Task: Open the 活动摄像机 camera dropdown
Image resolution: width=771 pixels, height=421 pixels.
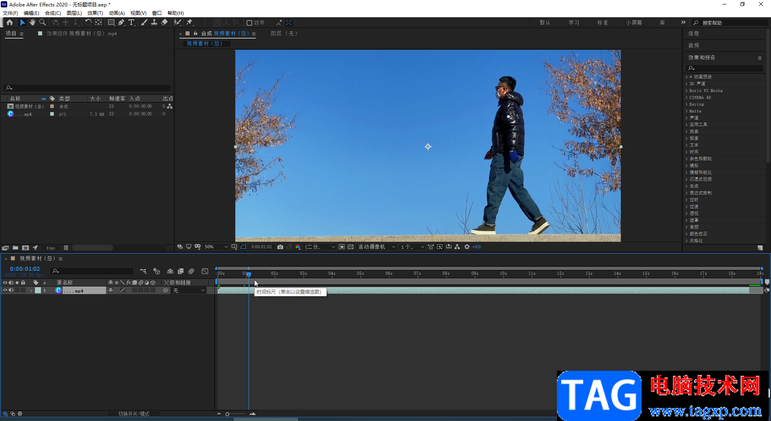Action: 377,247
